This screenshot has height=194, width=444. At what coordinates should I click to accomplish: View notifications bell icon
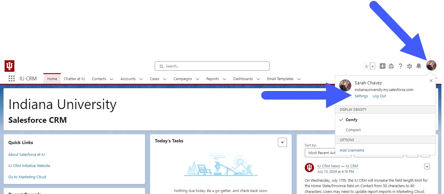419,66
